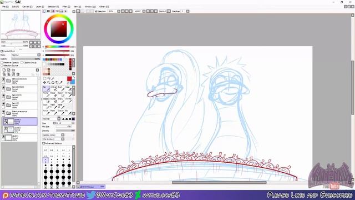Toggle the Selection checkbox in toolbar
The width and height of the screenshot is (355, 200).
96,11
